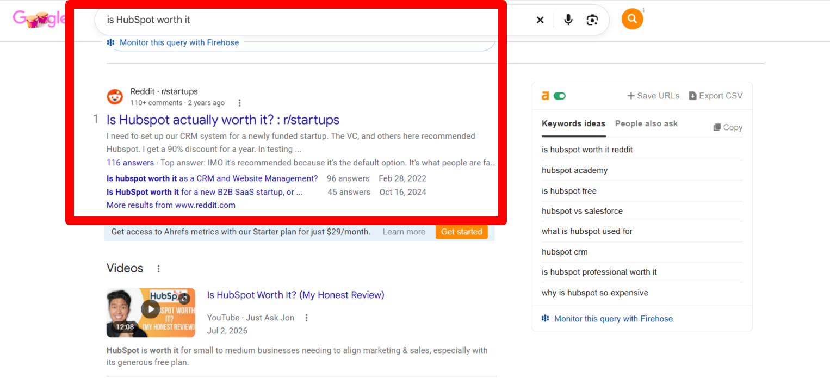Open 'Is HubSpot Worth It? (My Honest Review)' title

pos(295,295)
